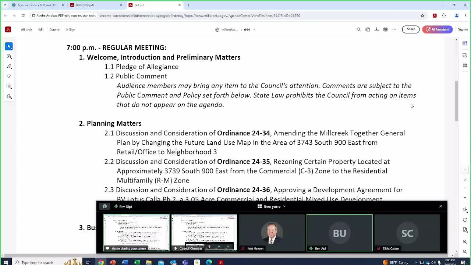Zoom in using the magnifier plus icon
This screenshot has width=471, height=265.
click(x=465, y=242)
